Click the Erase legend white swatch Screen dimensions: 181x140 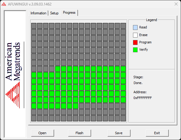(135, 35)
